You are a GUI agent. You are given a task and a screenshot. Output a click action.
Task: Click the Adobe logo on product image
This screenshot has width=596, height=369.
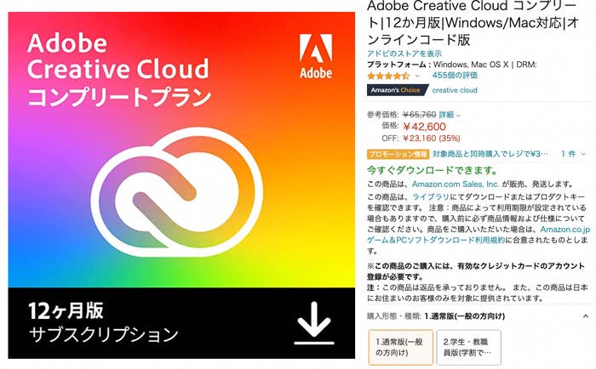tap(316, 56)
